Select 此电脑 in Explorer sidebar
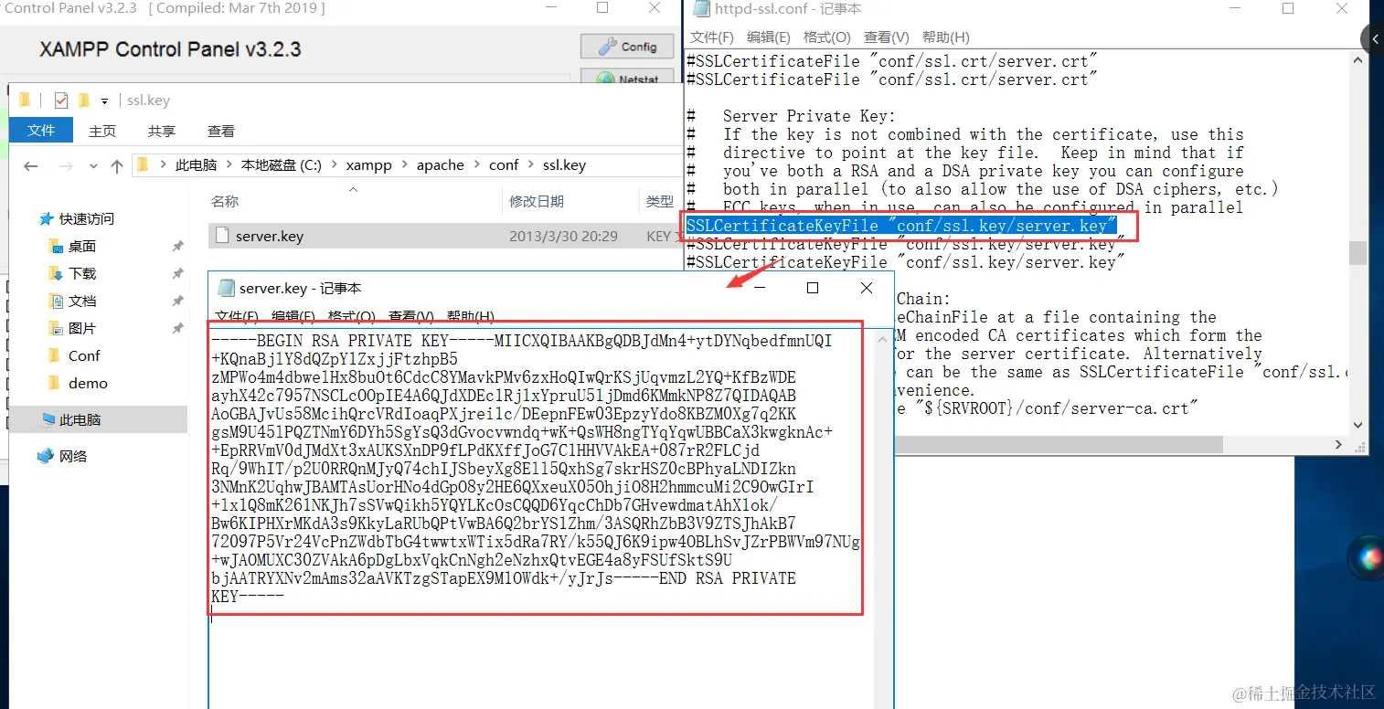1384x709 pixels. (80, 420)
